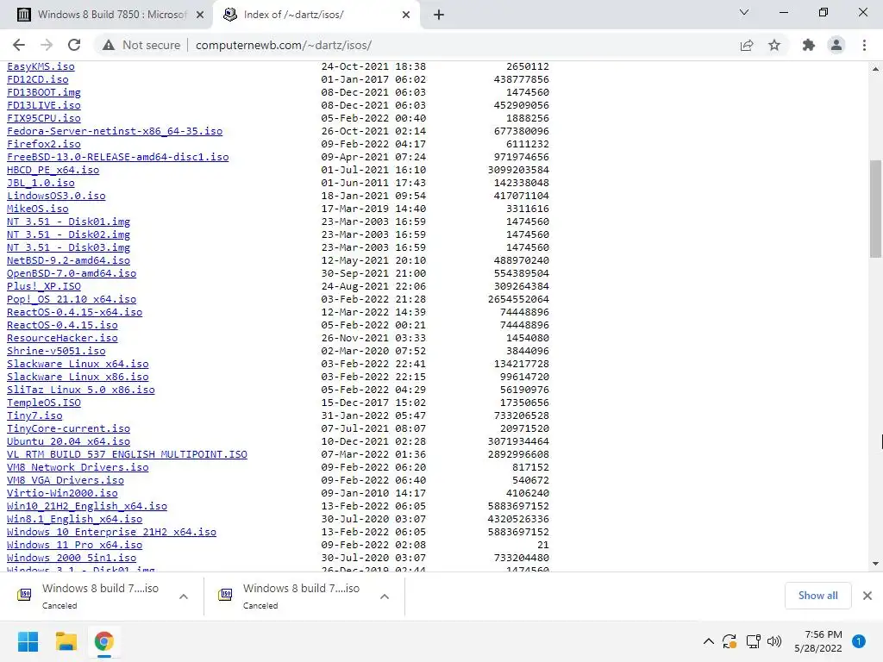Open the Virtio-Win2000.iso link
This screenshot has width=883, height=662.
(62, 494)
